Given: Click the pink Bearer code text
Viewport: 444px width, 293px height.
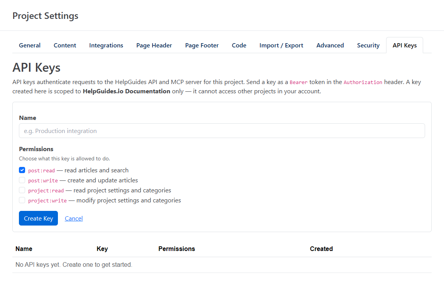Looking at the screenshot, I should pos(298,82).
